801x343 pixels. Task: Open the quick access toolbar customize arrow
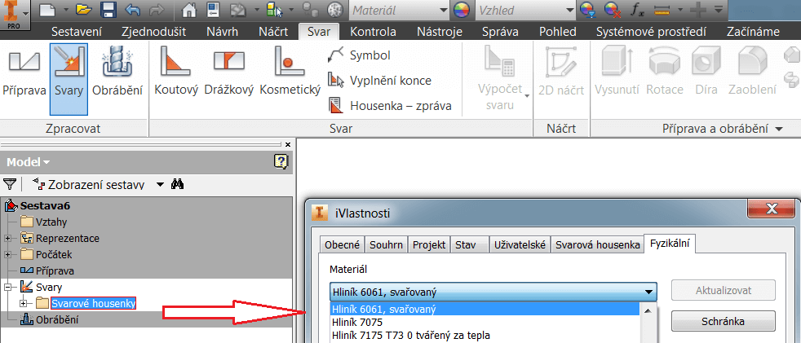click(x=719, y=9)
